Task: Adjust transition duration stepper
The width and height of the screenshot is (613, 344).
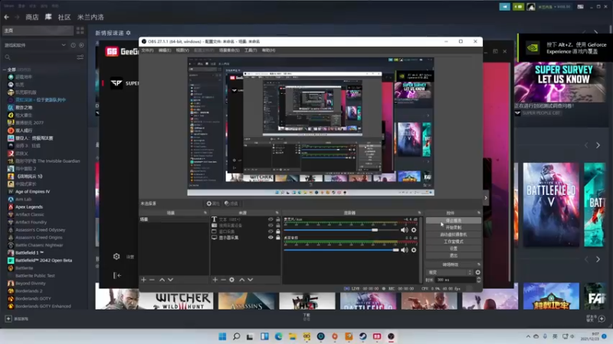Action: [478, 280]
